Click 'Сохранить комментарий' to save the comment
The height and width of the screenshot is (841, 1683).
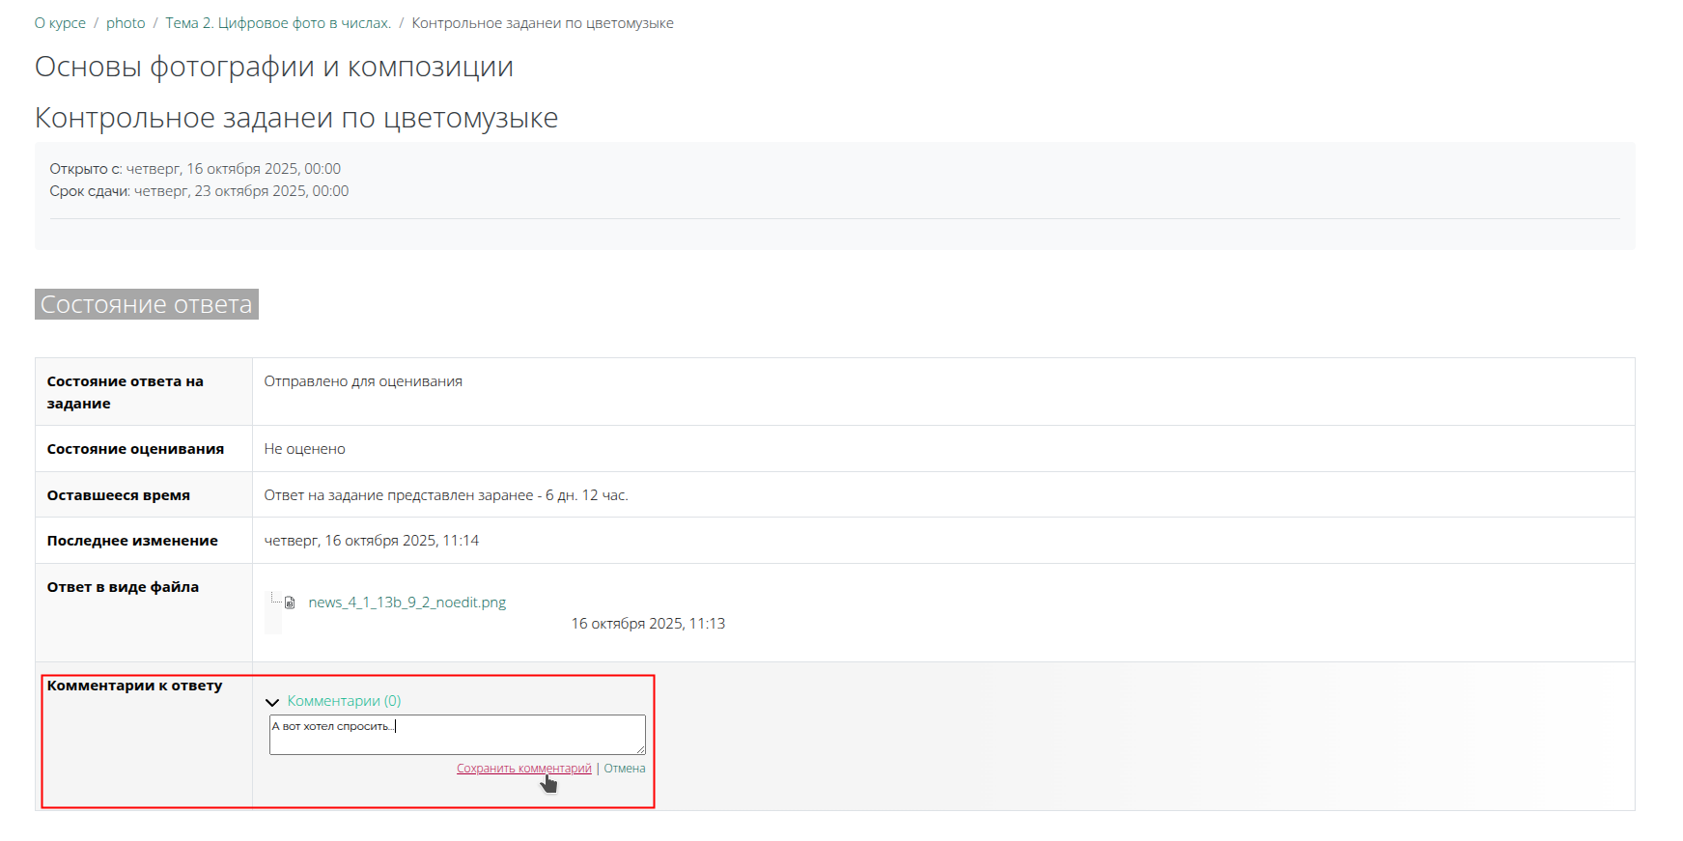(523, 769)
